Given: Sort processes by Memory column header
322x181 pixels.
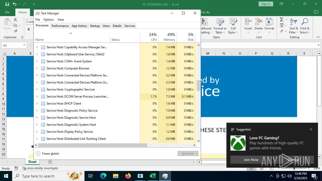Looking at the screenshot, I should point(168,37).
